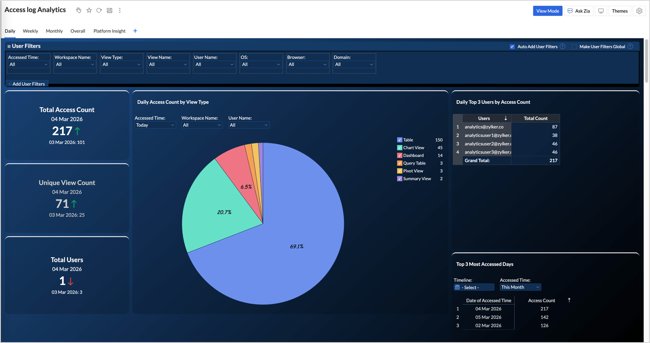The width and height of the screenshot is (650, 343).
Task: Open the three-dot more options menu
Action: [x=120, y=11]
